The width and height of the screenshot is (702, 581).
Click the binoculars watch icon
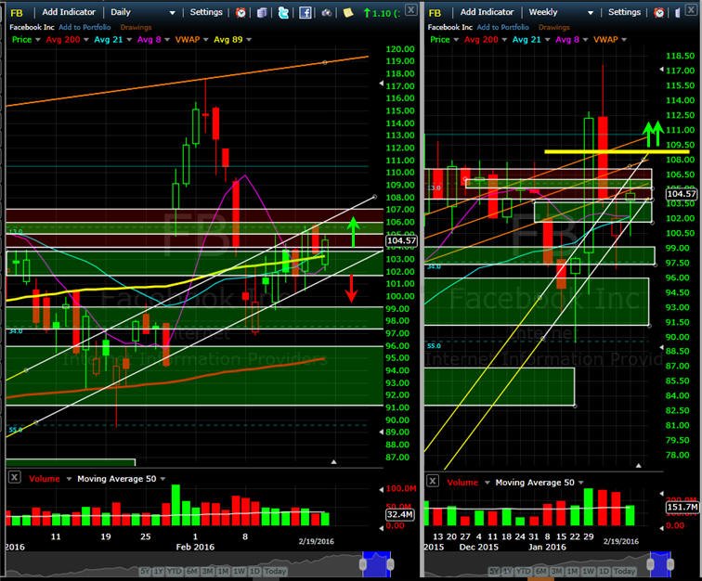click(x=327, y=13)
